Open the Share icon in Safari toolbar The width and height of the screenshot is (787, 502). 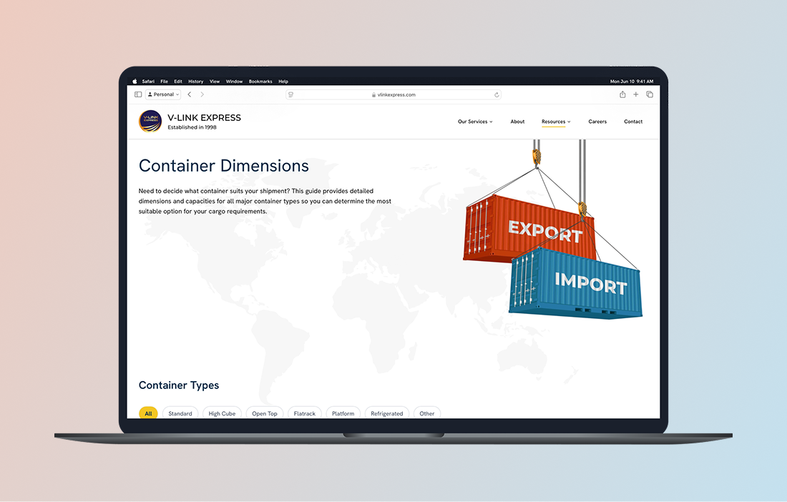622,94
